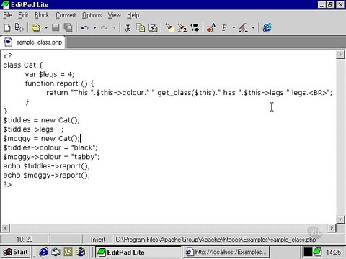Click the 10: 20 cursor position status
This screenshot has height=259, width=346.
[25, 240]
